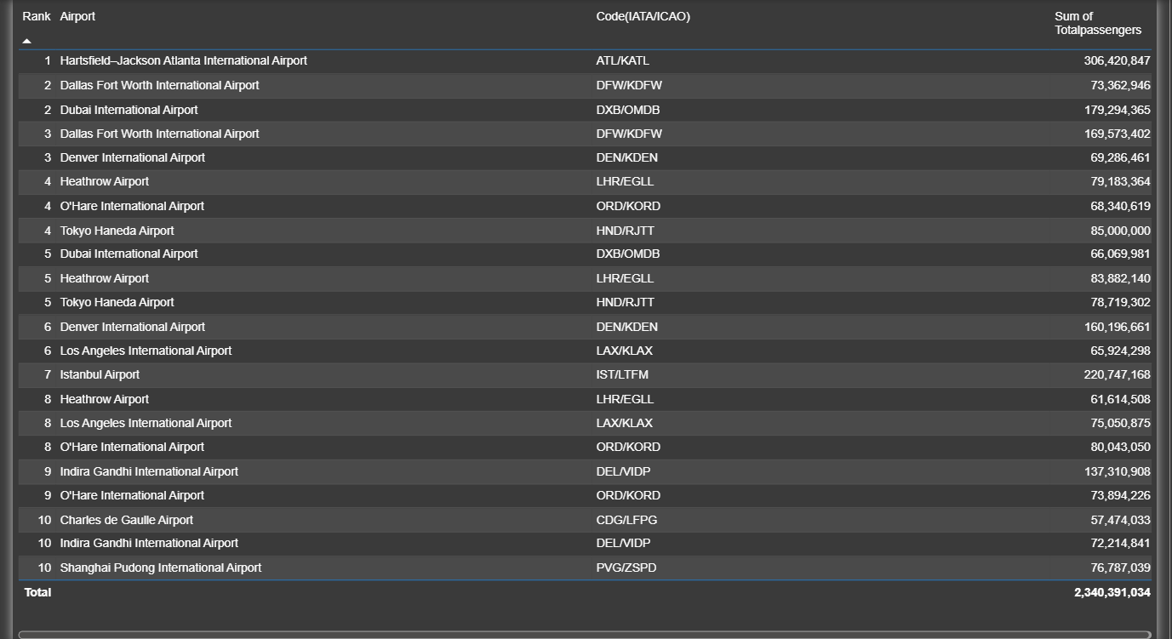
Task: Select the value 160,196,661
Action: click(x=1117, y=327)
